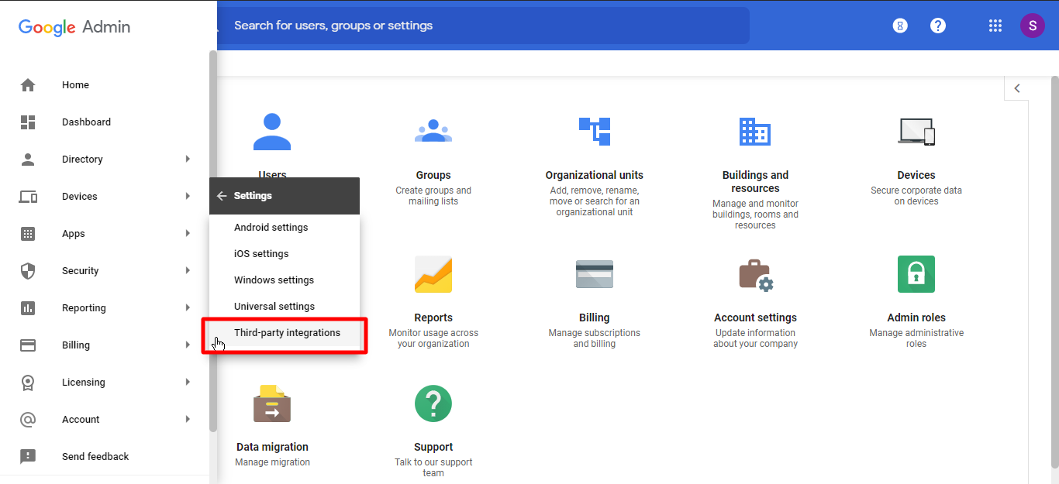Open the Admin roles padlock icon
The width and height of the screenshot is (1059, 484).
916,274
